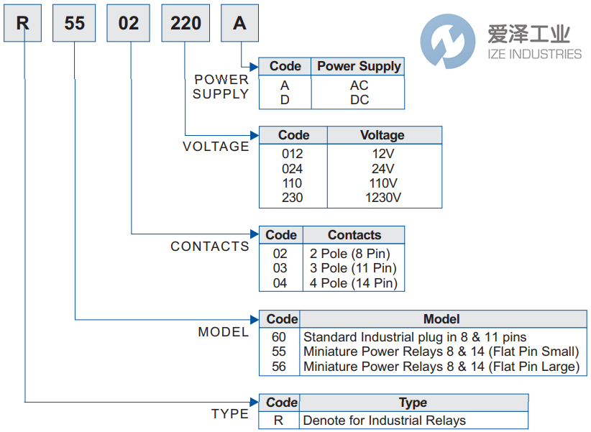Select the '55' code box
This screenshot has width=591, height=432.
tap(73, 23)
